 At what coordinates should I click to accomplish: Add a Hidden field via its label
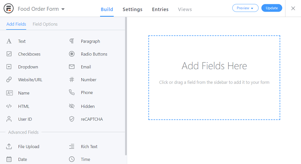pos(88,106)
